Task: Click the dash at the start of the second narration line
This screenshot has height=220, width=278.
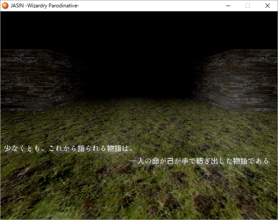Action: point(133,161)
